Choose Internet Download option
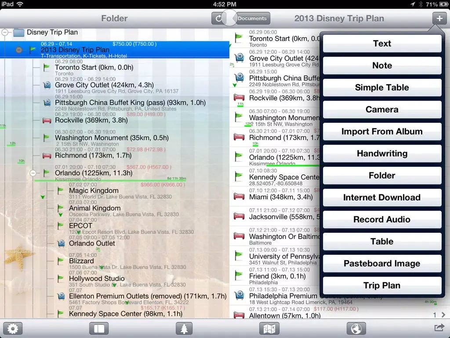Image resolution: width=450 pixels, height=338 pixels. tap(382, 198)
